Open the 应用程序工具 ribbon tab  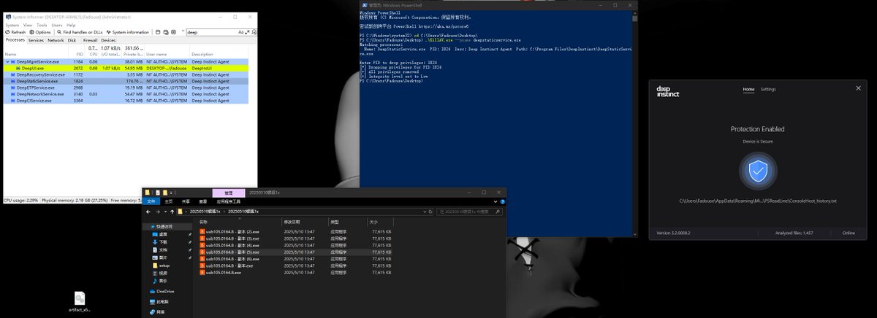pyautogui.click(x=229, y=201)
